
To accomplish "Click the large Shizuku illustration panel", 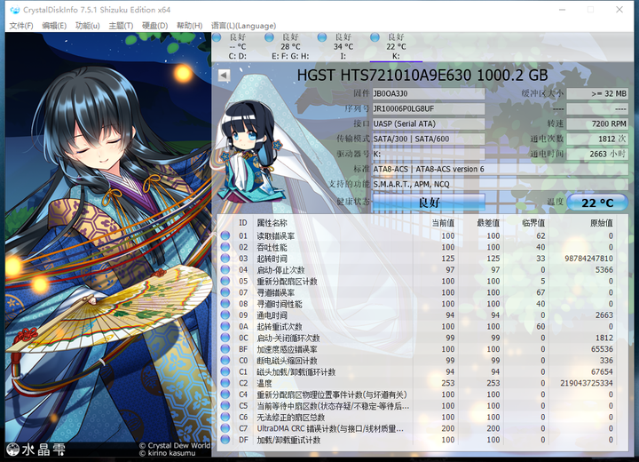I will 108,245.
